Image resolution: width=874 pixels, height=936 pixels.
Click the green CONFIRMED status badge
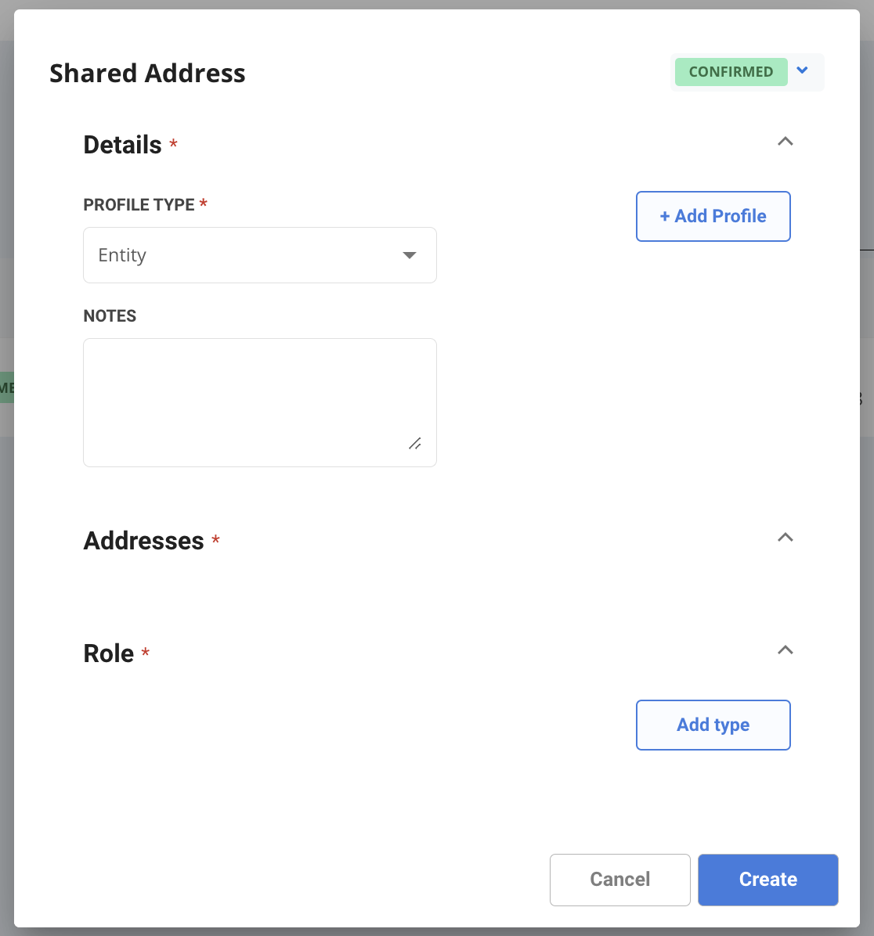tap(731, 72)
